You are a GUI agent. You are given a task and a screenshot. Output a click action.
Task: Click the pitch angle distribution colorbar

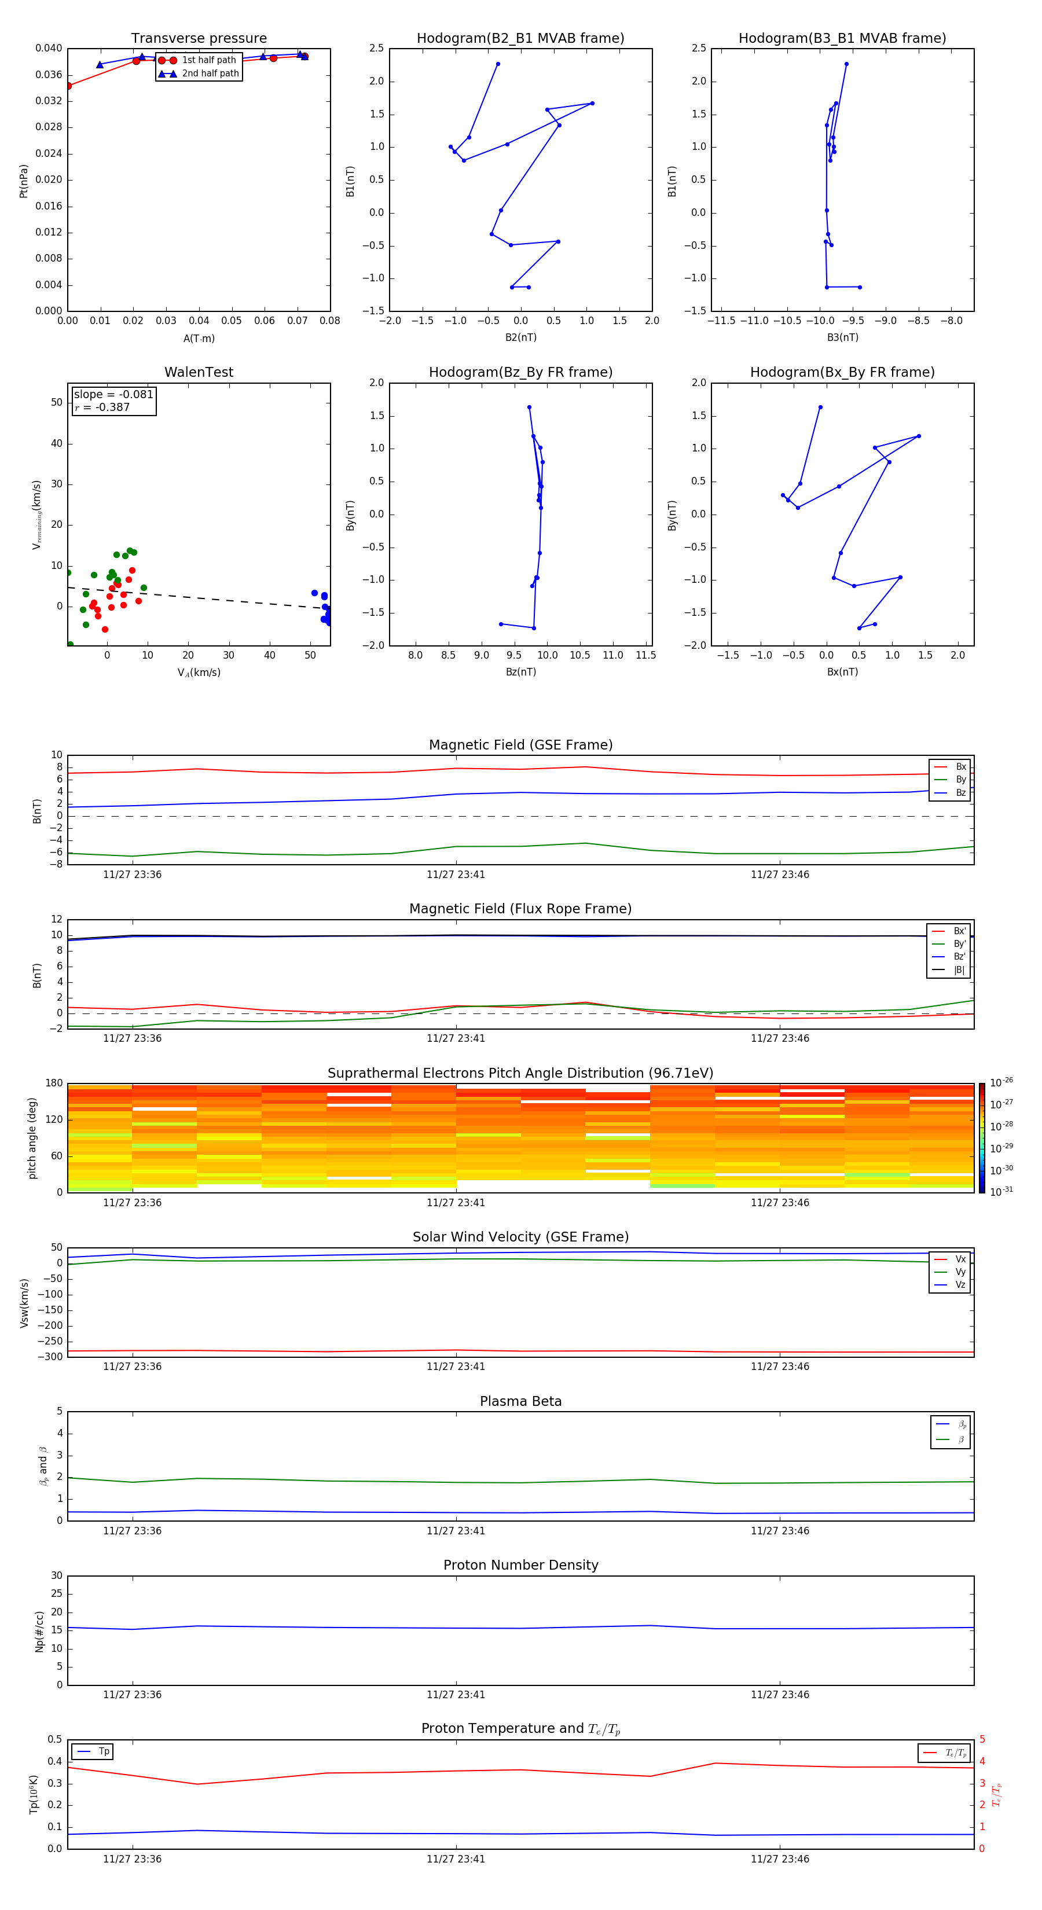click(982, 1138)
